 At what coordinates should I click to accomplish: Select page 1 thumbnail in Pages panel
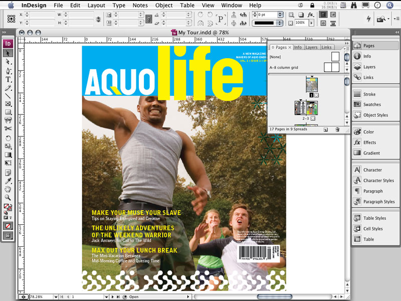pyautogui.click(x=312, y=85)
